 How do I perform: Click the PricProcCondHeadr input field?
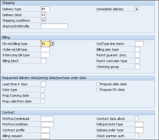tap(47, 119)
